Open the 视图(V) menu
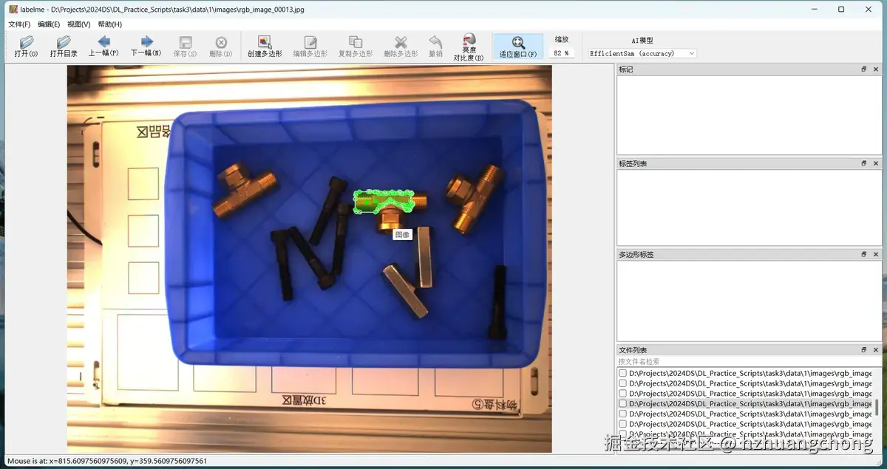Viewport: 887px width, 469px height. (x=78, y=24)
